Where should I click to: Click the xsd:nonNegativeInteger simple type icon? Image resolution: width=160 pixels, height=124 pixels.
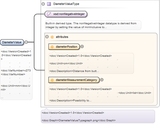click(49, 14)
